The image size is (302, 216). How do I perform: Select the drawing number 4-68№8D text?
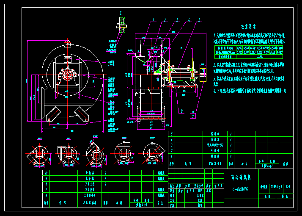pos(240,189)
